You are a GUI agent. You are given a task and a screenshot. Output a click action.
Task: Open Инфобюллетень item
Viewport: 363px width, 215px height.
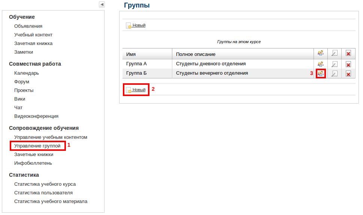tap(33, 163)
